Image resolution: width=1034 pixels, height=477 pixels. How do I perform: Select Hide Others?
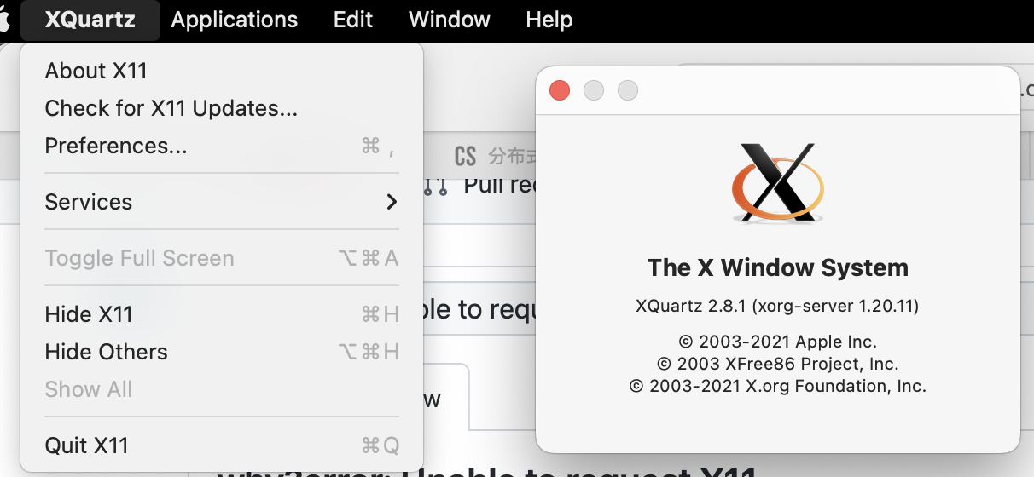[x=222, y=352]
